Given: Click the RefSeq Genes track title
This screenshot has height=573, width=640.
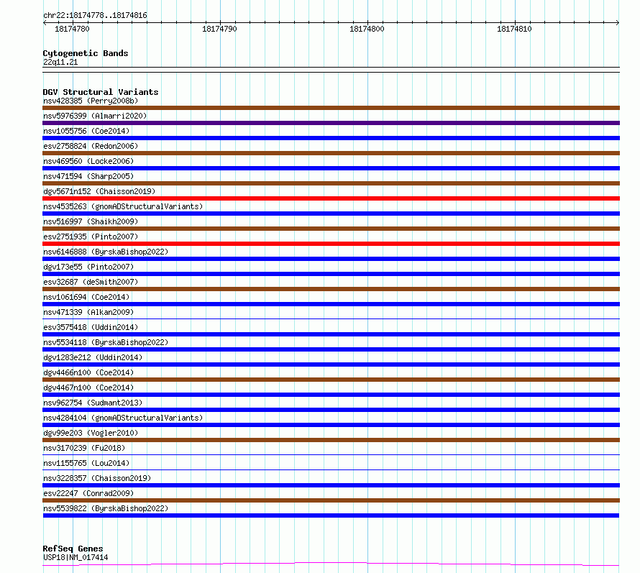Looking at the screenshot, I should tap(73, 549).
